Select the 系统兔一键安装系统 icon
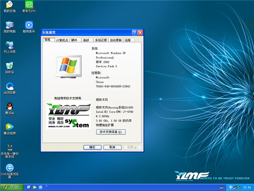 [10, 151]
